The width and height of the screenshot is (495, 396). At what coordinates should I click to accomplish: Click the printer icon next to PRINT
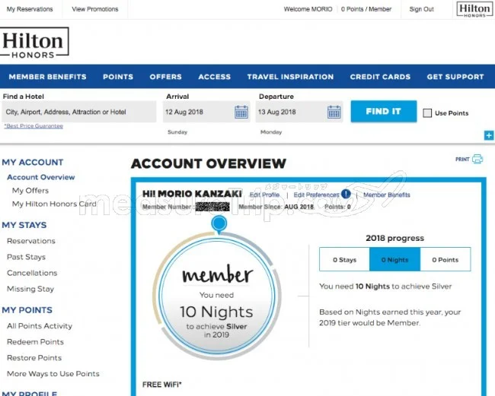coord(477,159)
